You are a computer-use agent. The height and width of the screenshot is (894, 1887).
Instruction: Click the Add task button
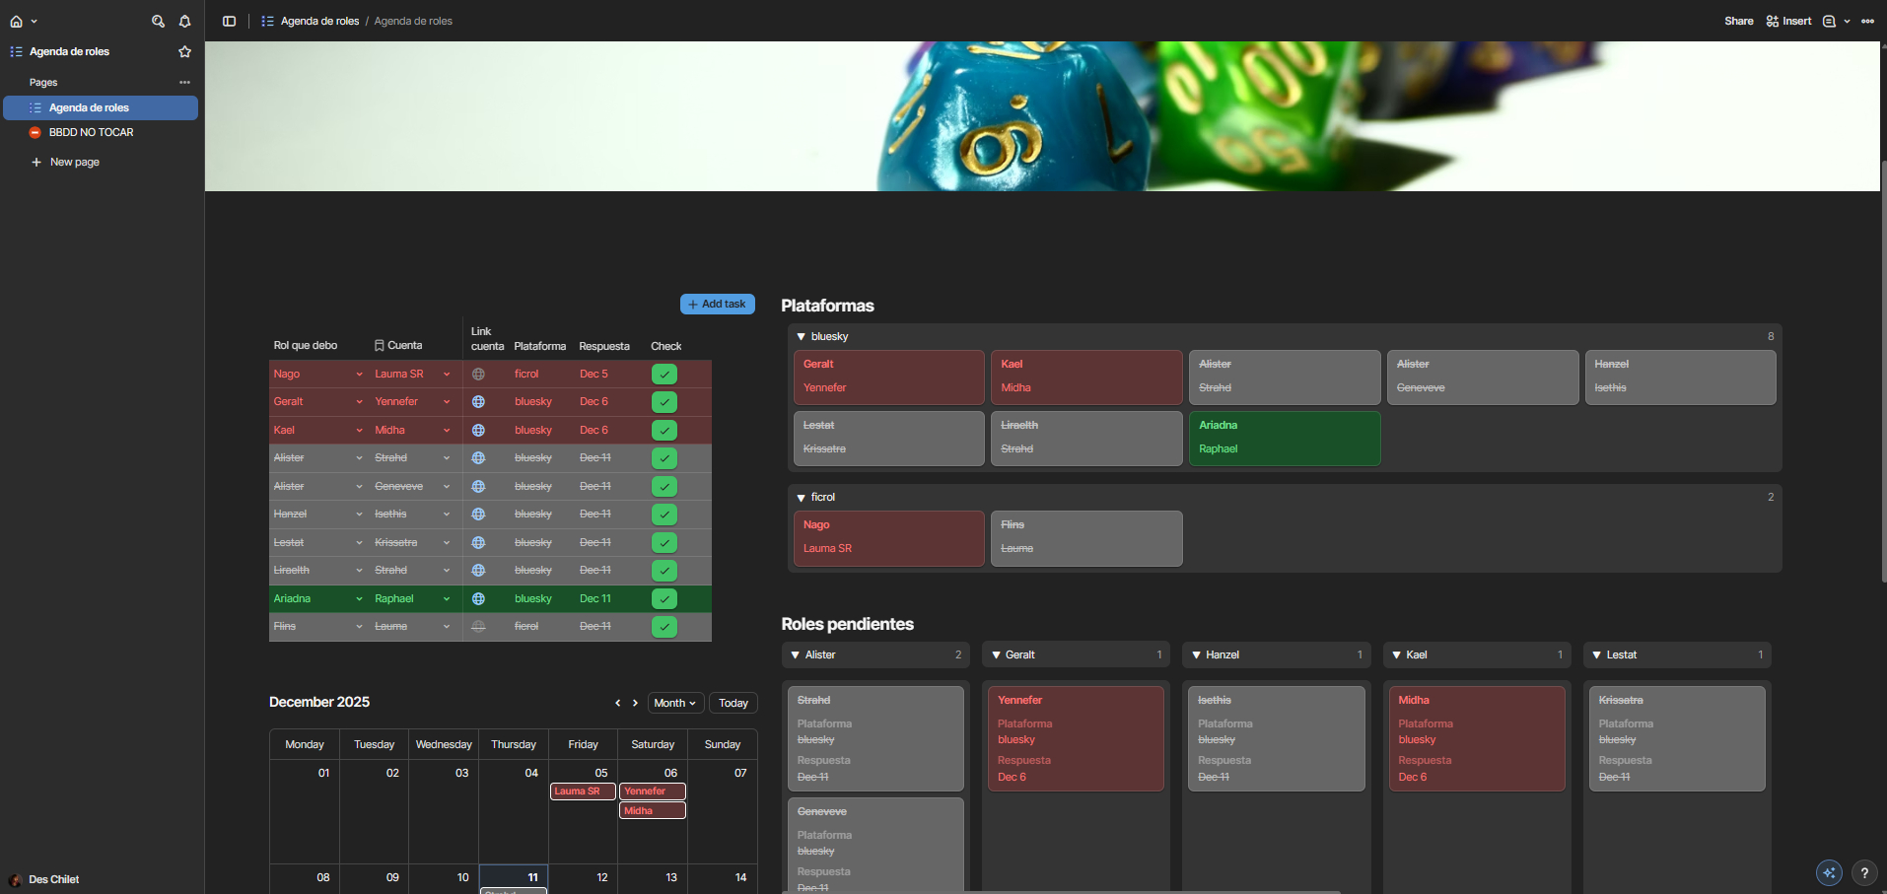click(717, 304)
